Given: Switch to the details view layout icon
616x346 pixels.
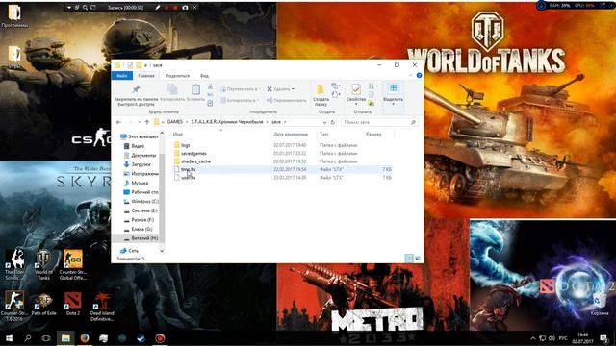Looking at the screenshot, I should point(409,258).
